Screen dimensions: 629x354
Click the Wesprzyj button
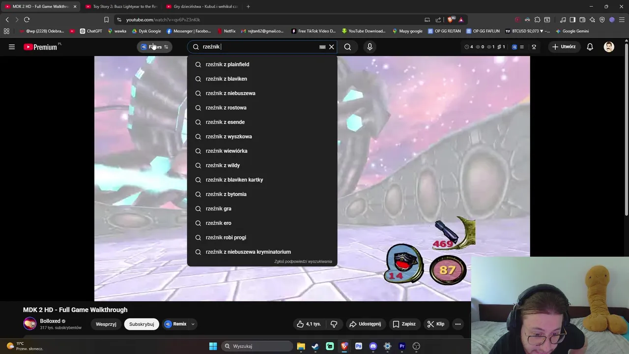pos(106,324)
